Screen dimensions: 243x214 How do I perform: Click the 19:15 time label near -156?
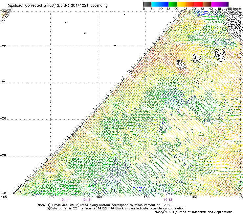168,200
